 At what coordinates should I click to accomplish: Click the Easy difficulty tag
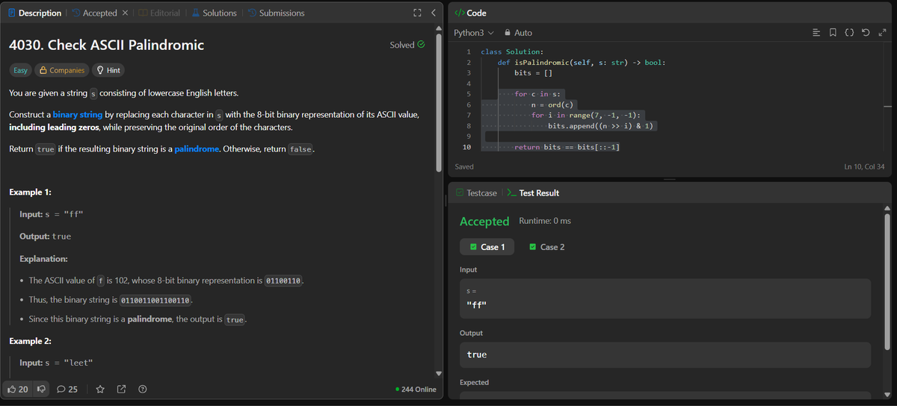21,70
